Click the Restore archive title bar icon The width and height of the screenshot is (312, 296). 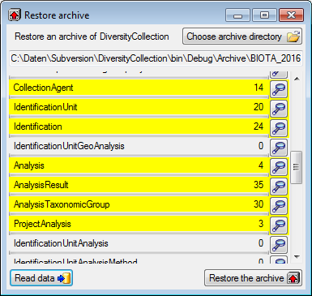(x=15, y=15)
